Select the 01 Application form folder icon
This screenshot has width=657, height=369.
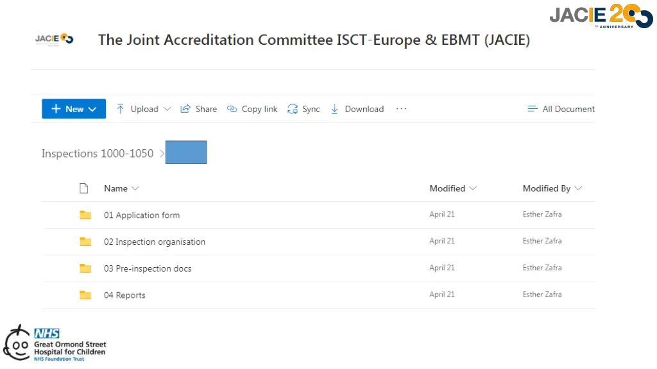[x=85, y=215]
